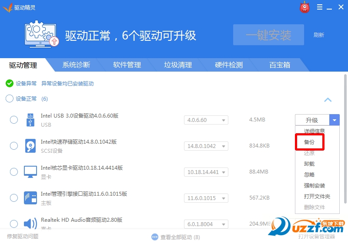348x243 pixels.
Task: Click the 查看全部驱动 ellipsis bubble icon
Action: coord(155,237)
